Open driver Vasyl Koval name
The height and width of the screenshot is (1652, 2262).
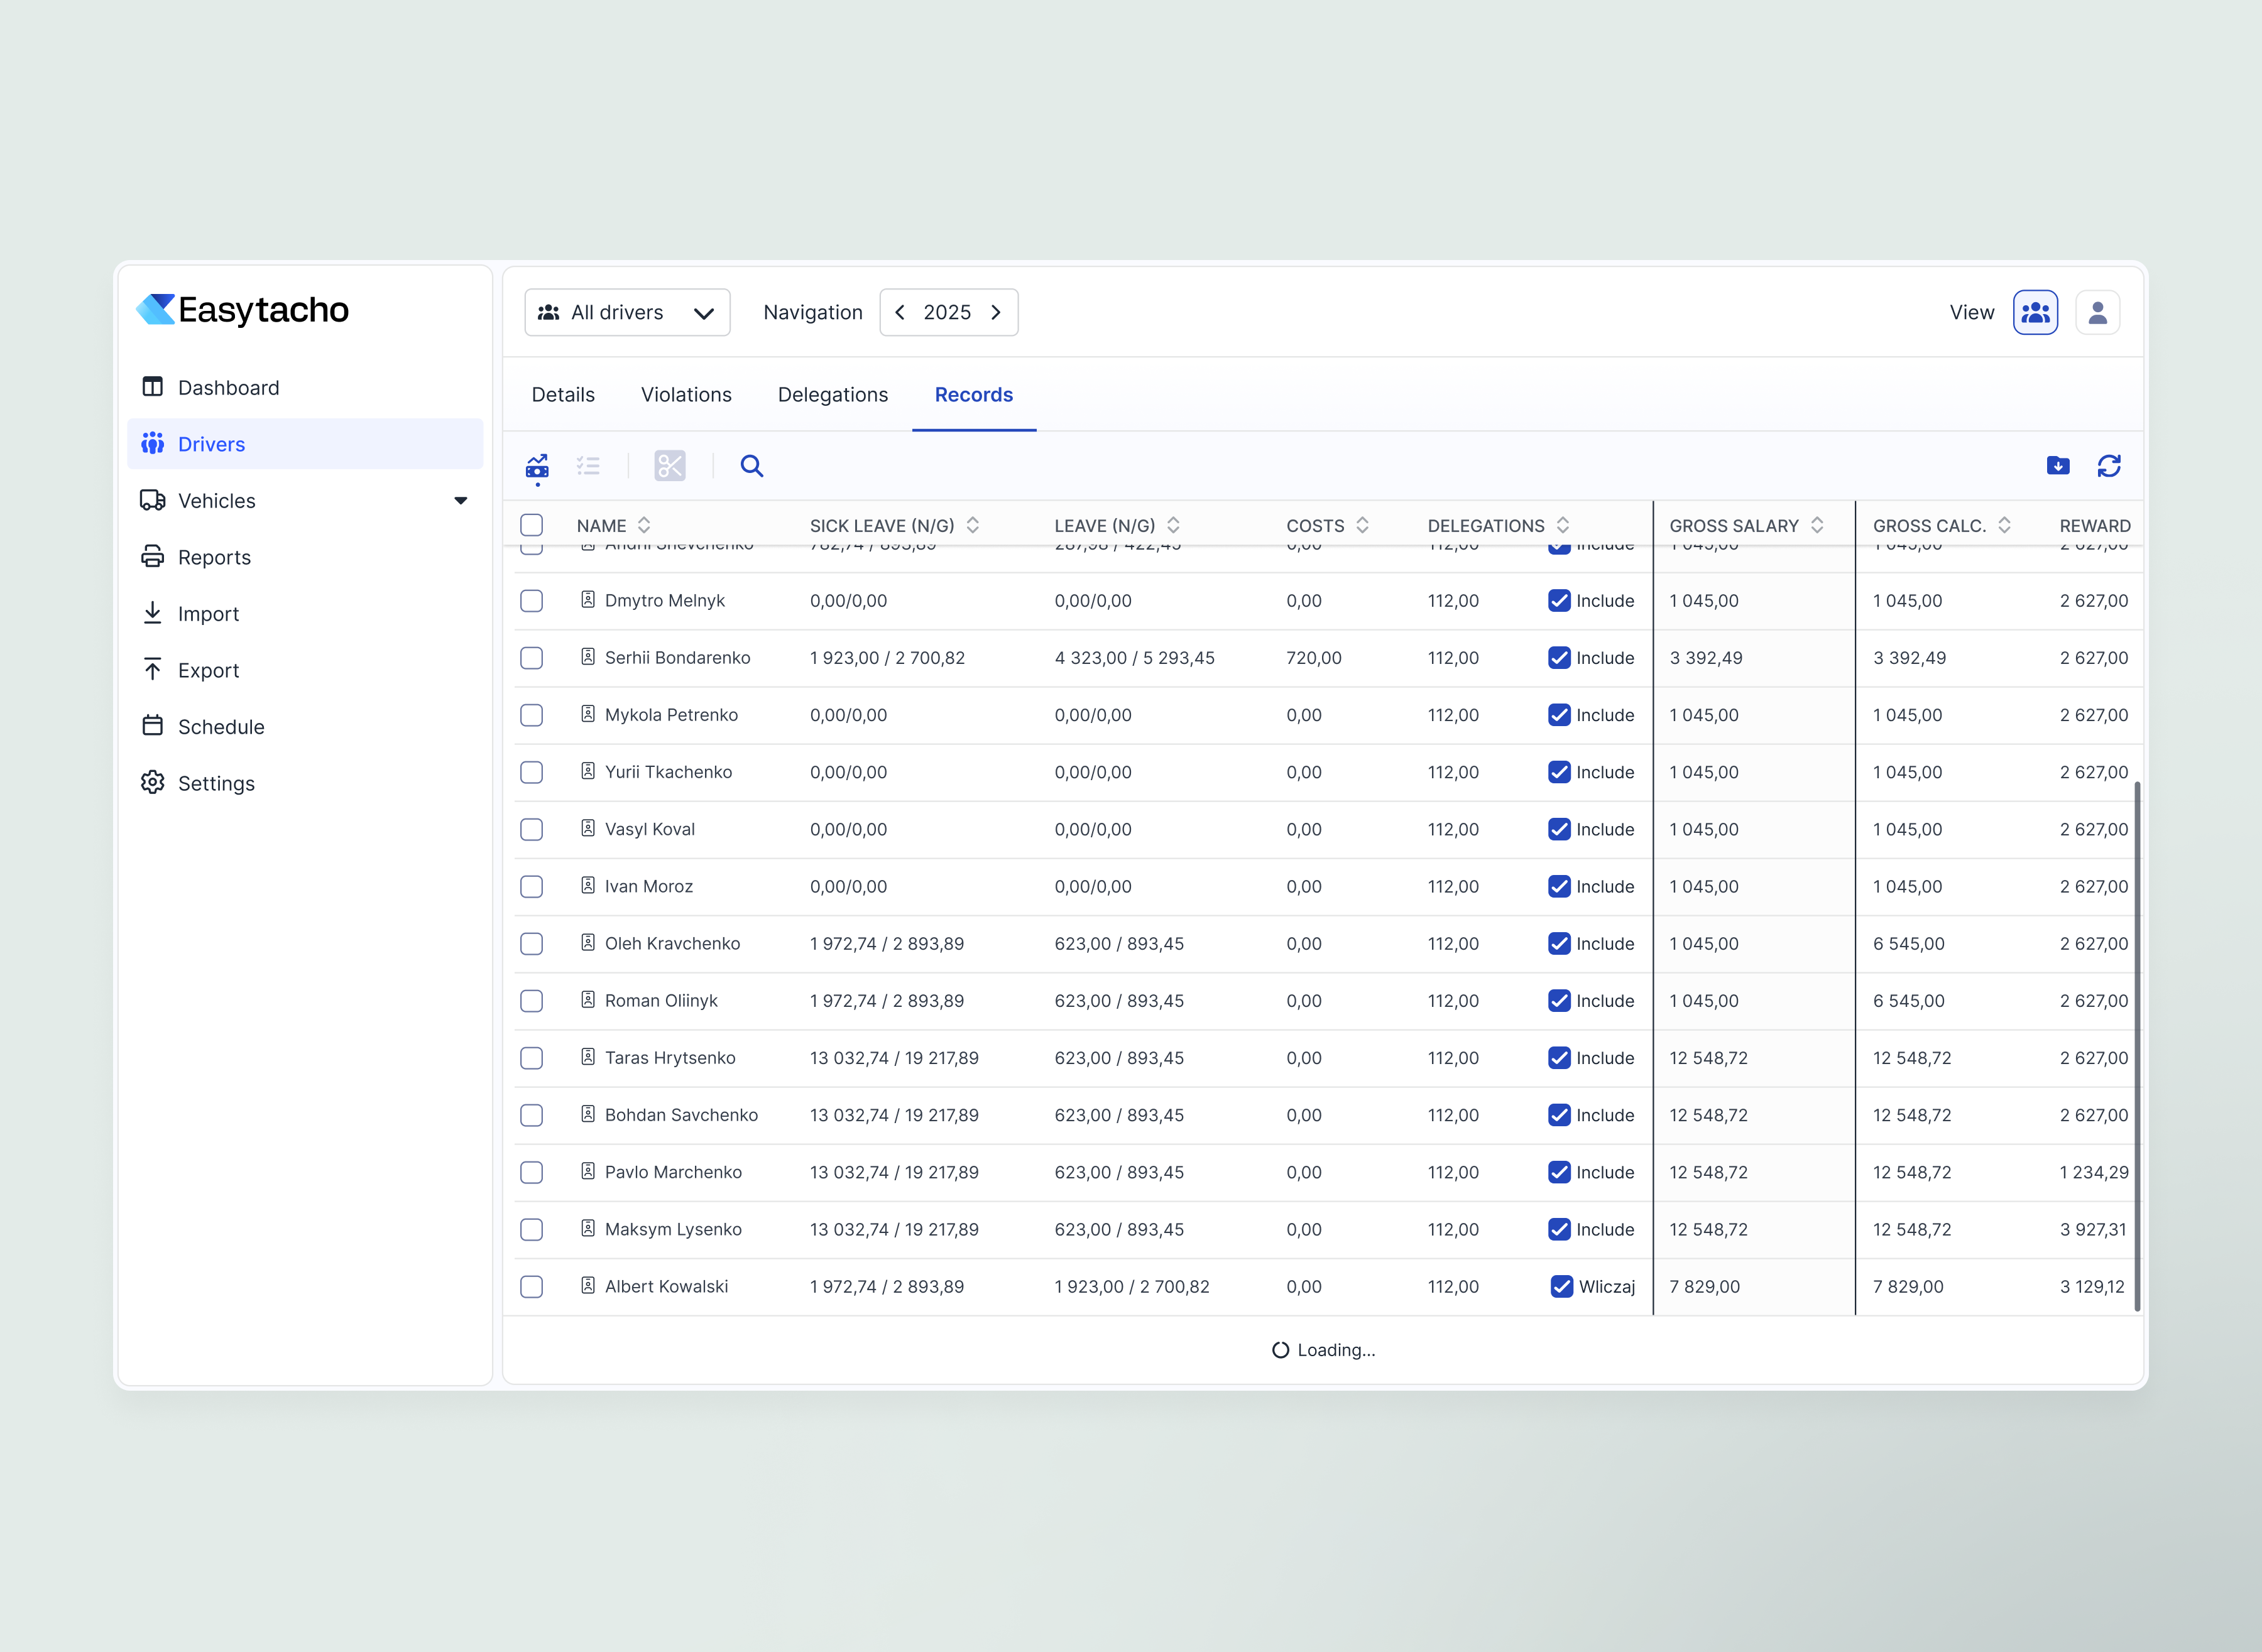[x=650, y=830]
